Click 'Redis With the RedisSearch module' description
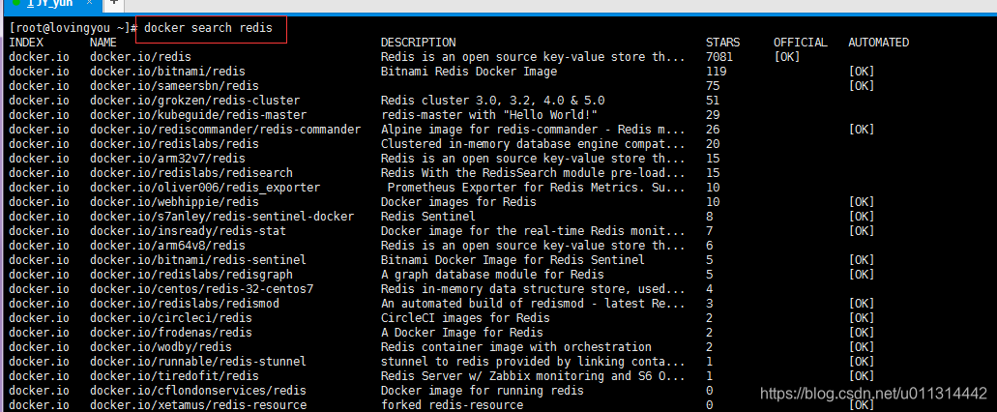The width and height of the screenshot is (997, 412). [533, 173]
